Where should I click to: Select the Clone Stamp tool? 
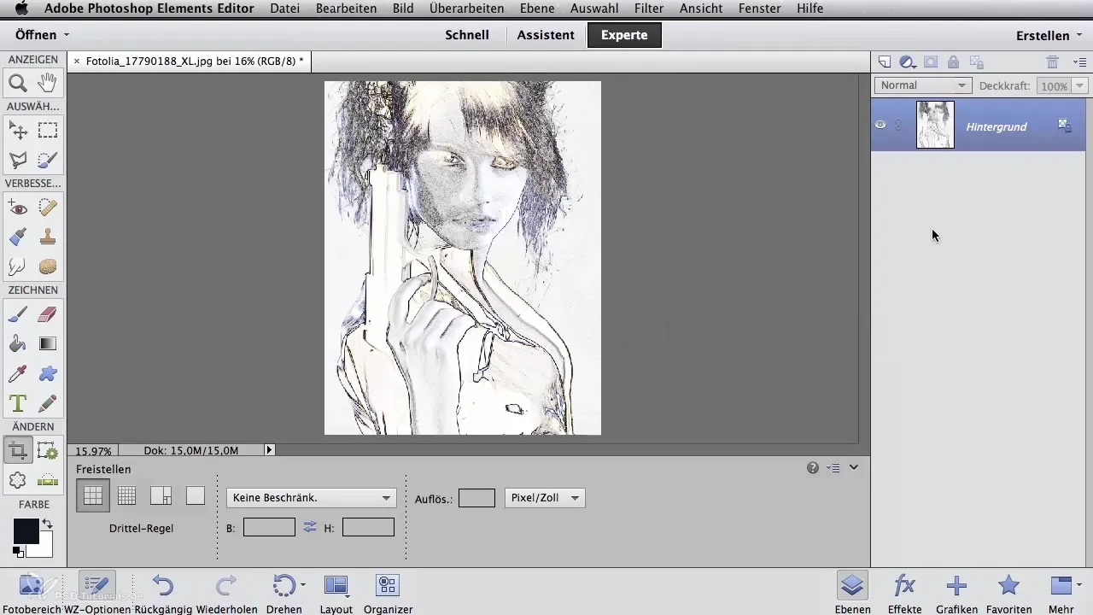coord(48,237)
